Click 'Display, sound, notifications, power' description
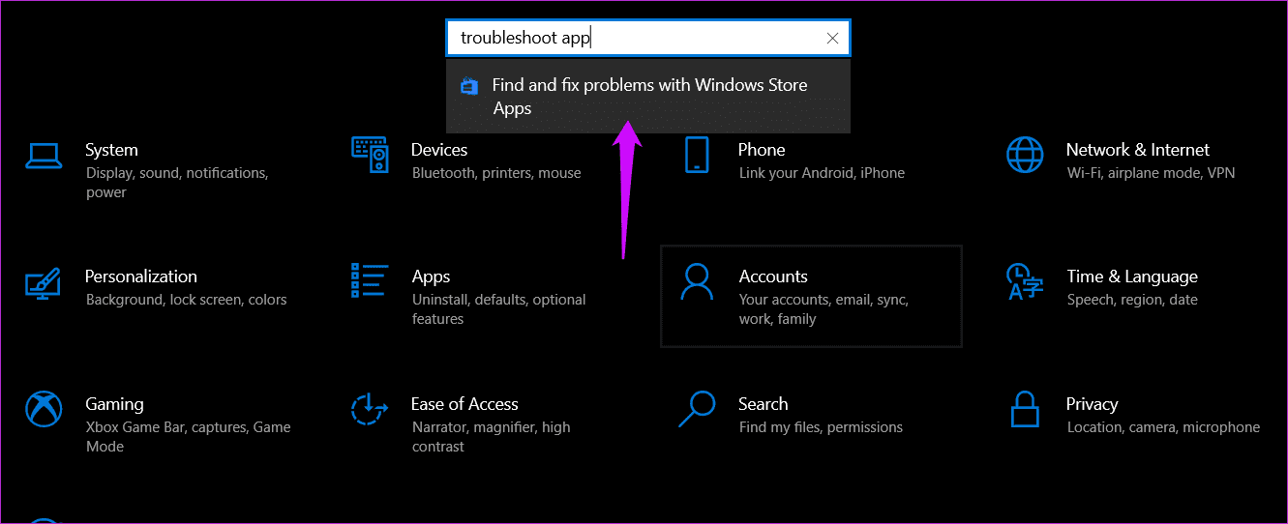 point(177,183)
